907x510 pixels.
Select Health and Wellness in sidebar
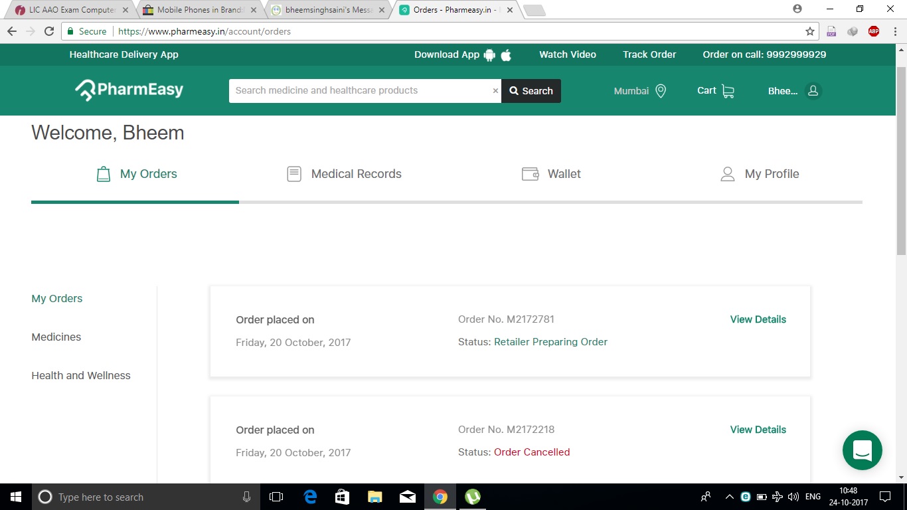[x=81, y=376]
